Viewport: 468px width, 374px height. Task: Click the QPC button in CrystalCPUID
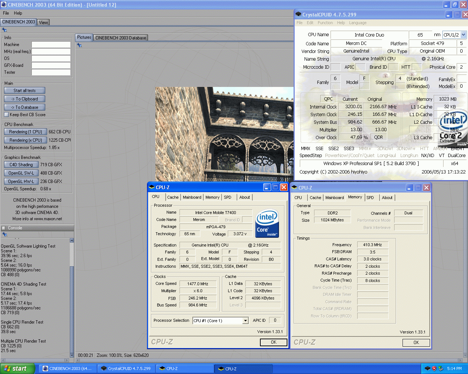(328, 99)
